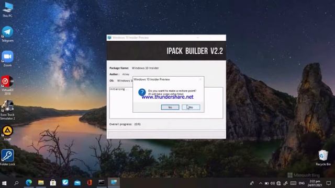Open File Explorer from taskbar
This screenshot has height=188, width=335.
[x=41, y=183]
